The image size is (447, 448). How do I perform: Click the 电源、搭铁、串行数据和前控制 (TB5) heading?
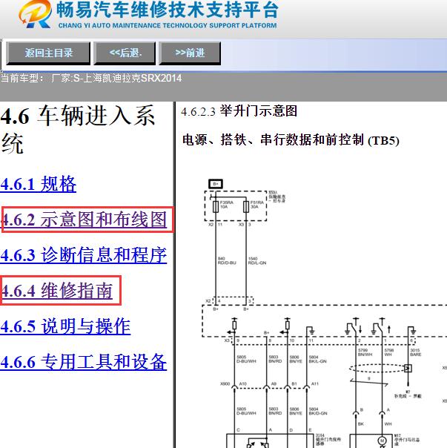(291, 140)
